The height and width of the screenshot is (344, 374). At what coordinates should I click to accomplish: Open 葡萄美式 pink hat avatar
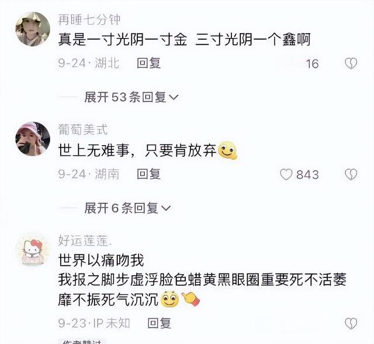[x=33, y=139]
